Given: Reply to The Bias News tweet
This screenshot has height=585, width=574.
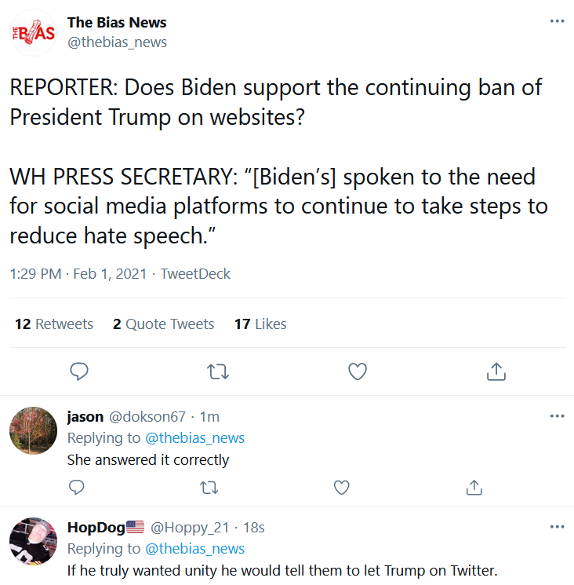Looking at the screenshot, I should point(79,371).
